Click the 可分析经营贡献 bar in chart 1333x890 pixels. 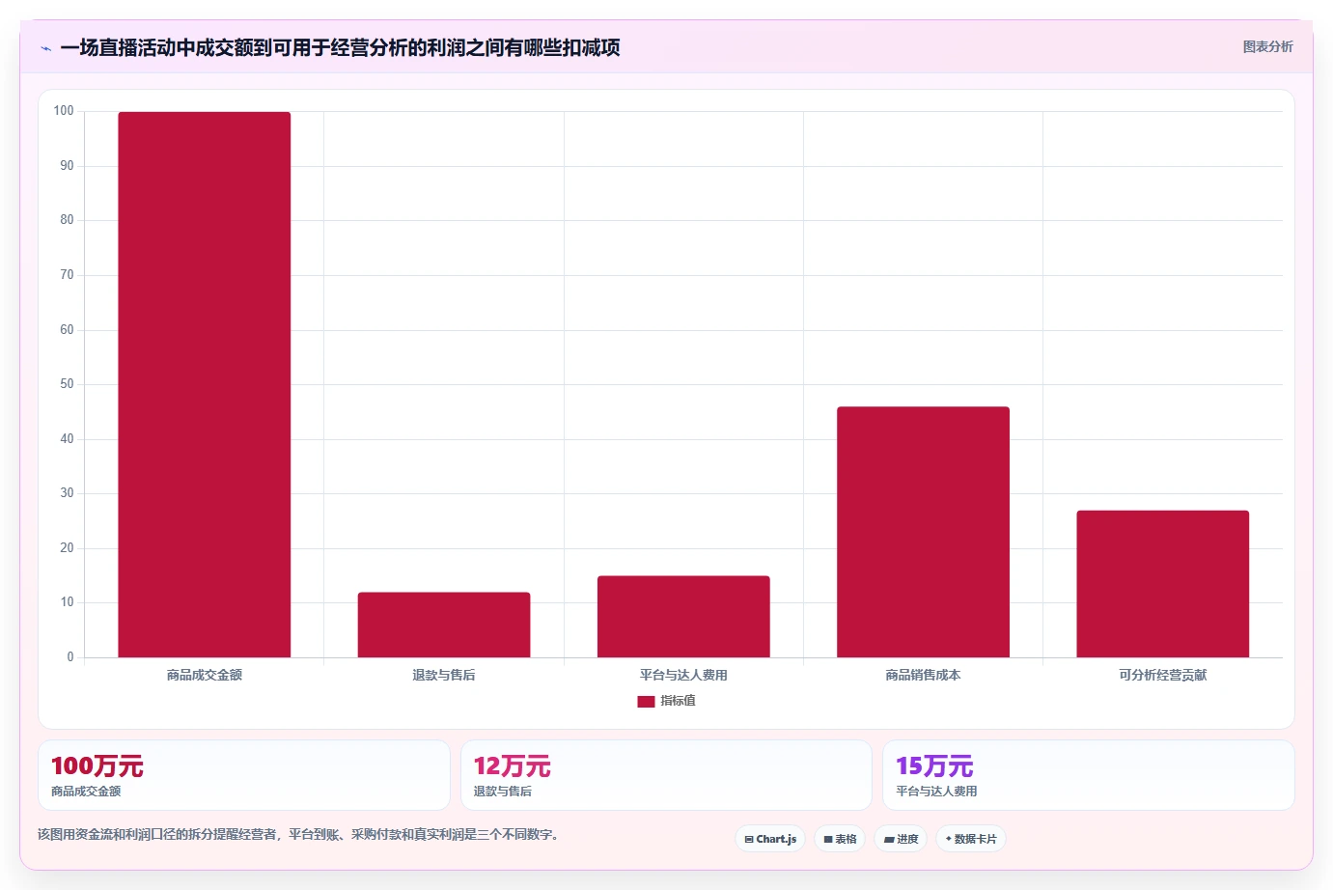pos(1163,584)
